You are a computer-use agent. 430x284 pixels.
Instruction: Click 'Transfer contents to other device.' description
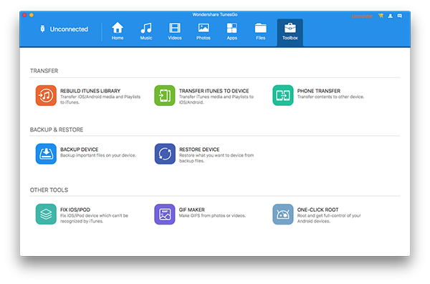tap(330, 97)
